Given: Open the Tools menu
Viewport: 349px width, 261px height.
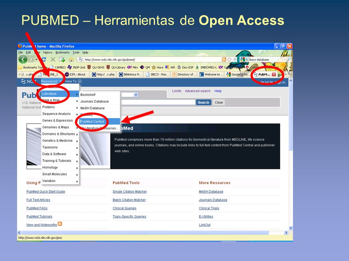Looking at the screenshot, I should coord(76,53).
